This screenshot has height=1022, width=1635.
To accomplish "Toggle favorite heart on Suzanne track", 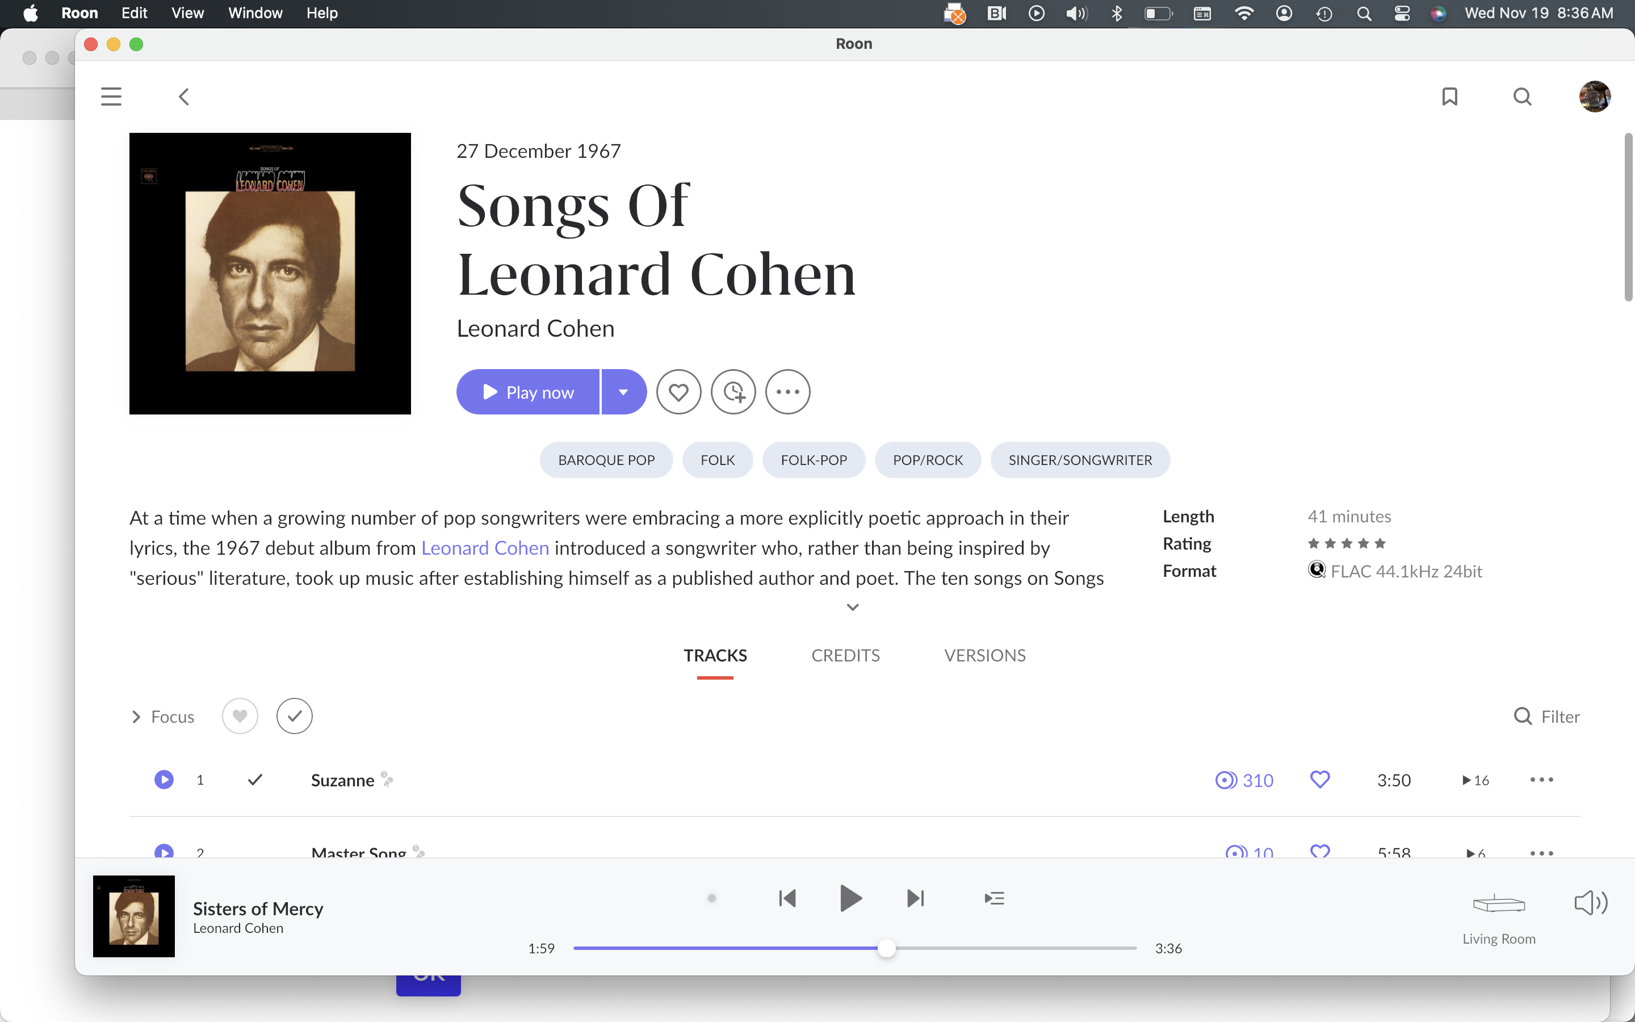I will coord(1319,780).
